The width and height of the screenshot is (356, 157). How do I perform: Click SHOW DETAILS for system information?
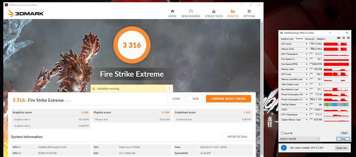coord(237,137)
